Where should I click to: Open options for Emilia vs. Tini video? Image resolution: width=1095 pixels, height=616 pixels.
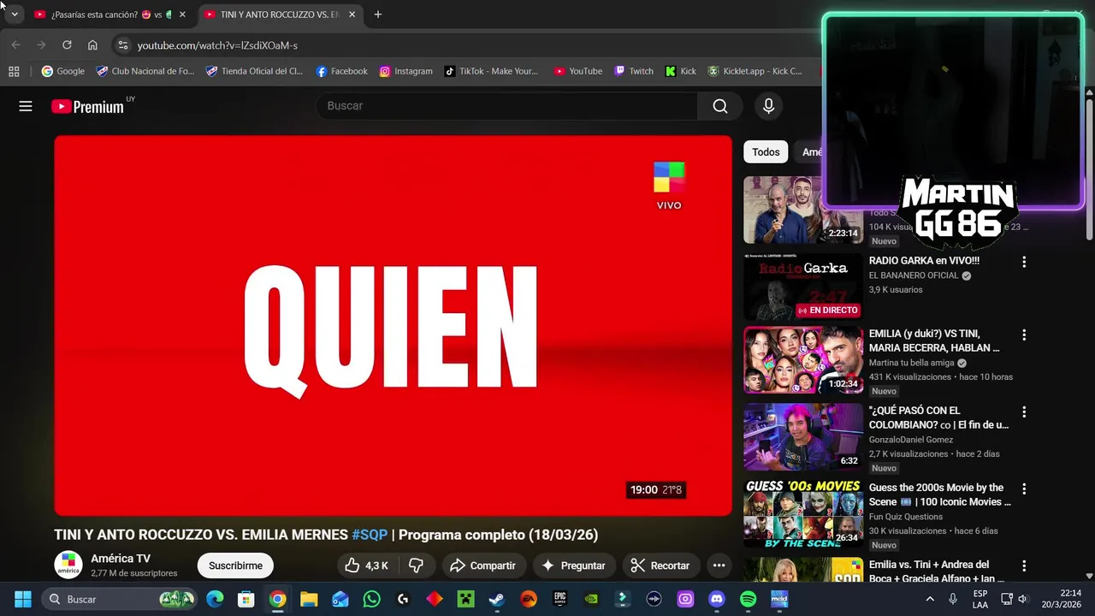(x=1023, y=566)
